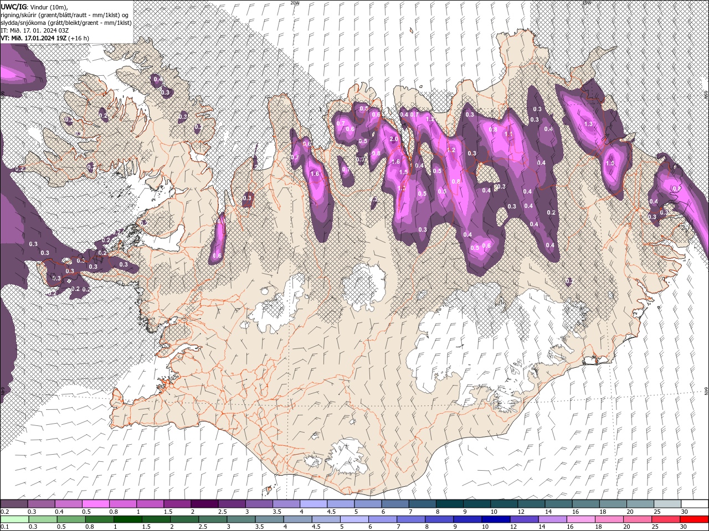Click the bright pink 0.5–0.8 snow scale swatch
This screenshot has height=531, width=709.
click(x=95, y=504)
